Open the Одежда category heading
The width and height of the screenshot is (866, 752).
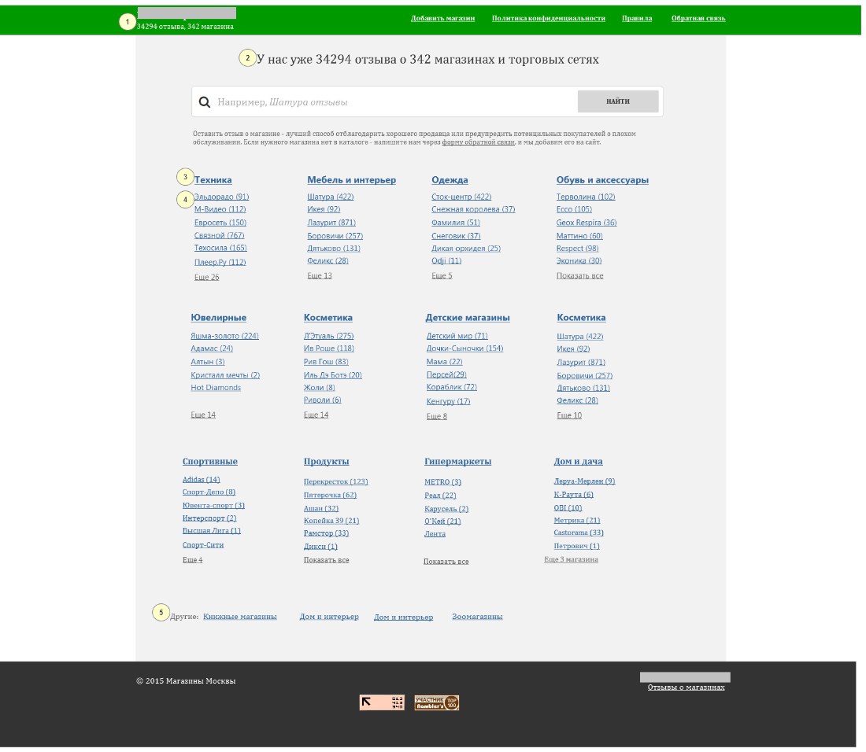click(x=450, y=180)
